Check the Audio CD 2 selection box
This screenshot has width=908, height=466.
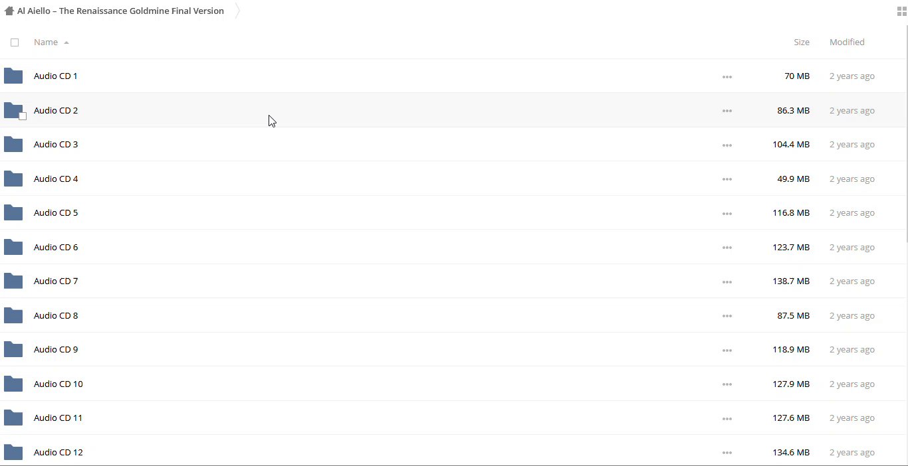(x=23, y=116)
